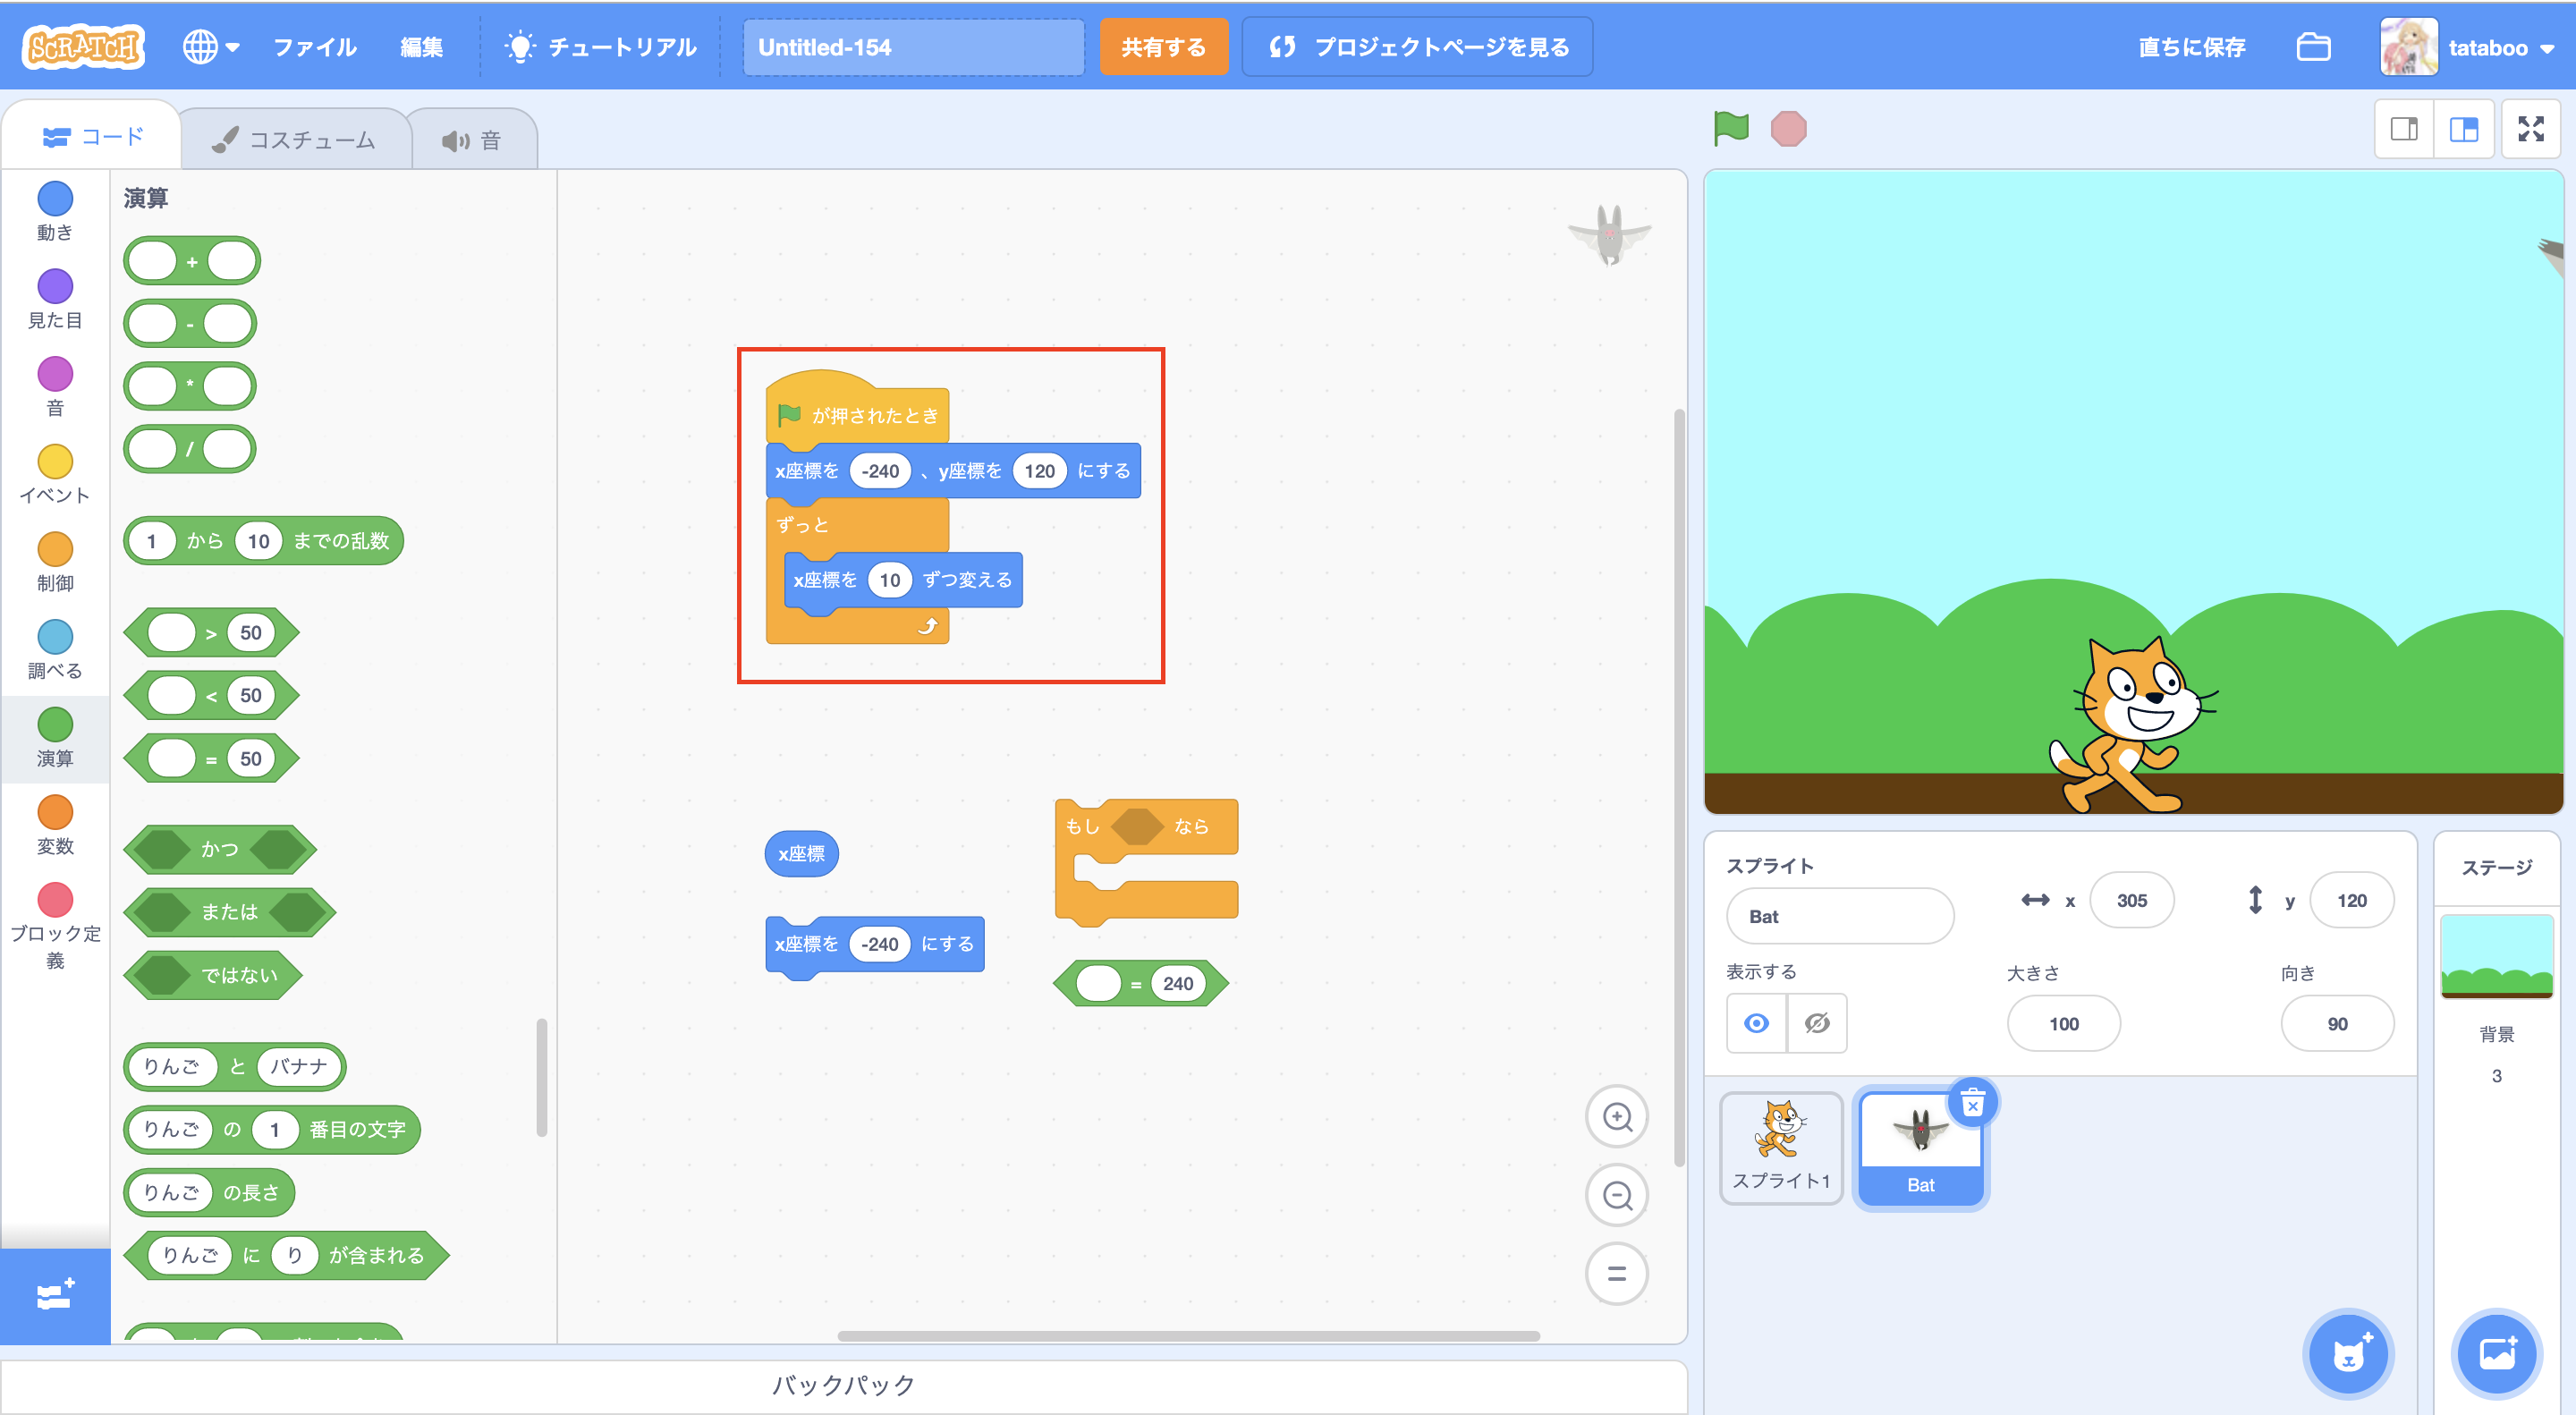Select the 動き blue category circle
Image resolution: width=2576 pixels, height=1415 pixels.
pyautogui.click(x=55, y=198)
